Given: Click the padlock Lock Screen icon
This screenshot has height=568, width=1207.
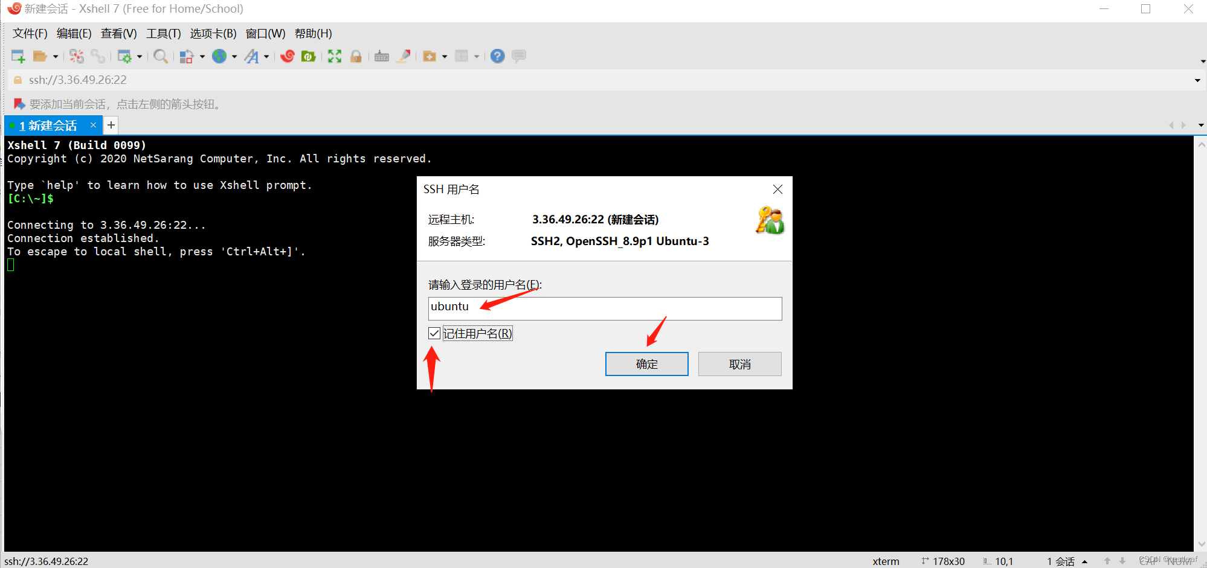Looking at the screenshot, I should point(356,56).
